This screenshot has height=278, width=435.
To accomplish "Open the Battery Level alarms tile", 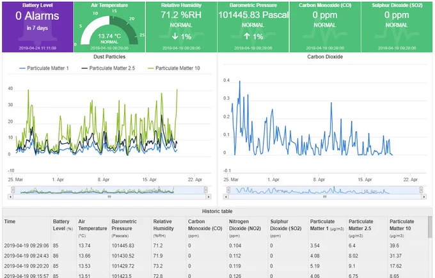I will [38, 27].
